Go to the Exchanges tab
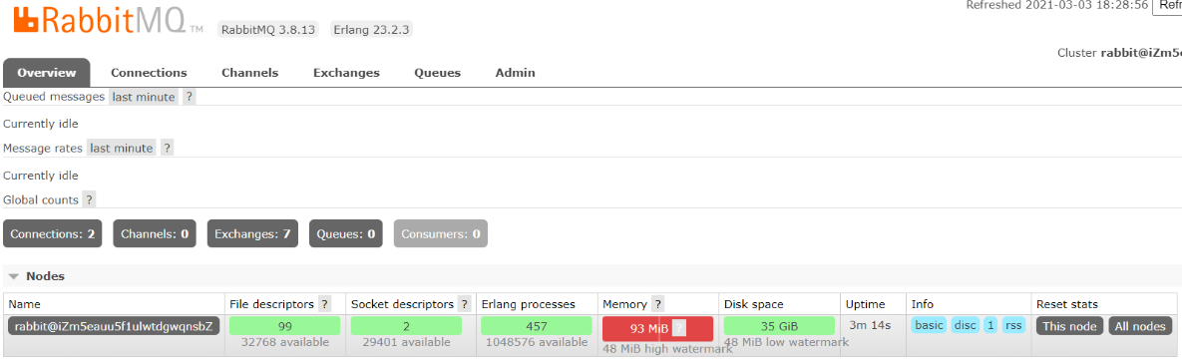 click(x=346, y=73)
